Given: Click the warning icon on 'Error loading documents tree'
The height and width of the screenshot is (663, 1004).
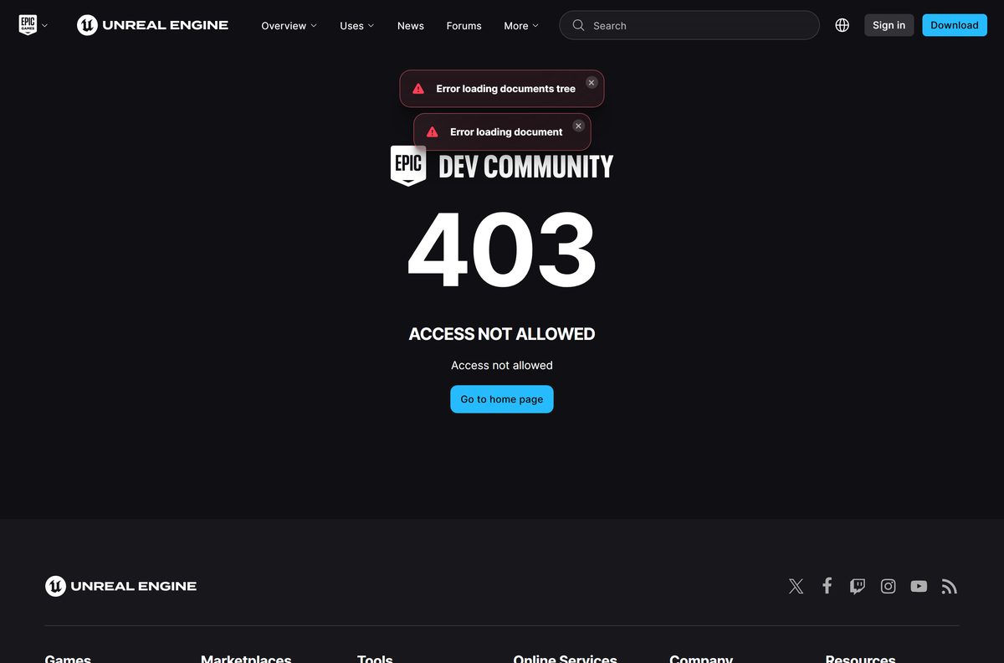Looking at the screenshot, I should click(x=418, y=89).
